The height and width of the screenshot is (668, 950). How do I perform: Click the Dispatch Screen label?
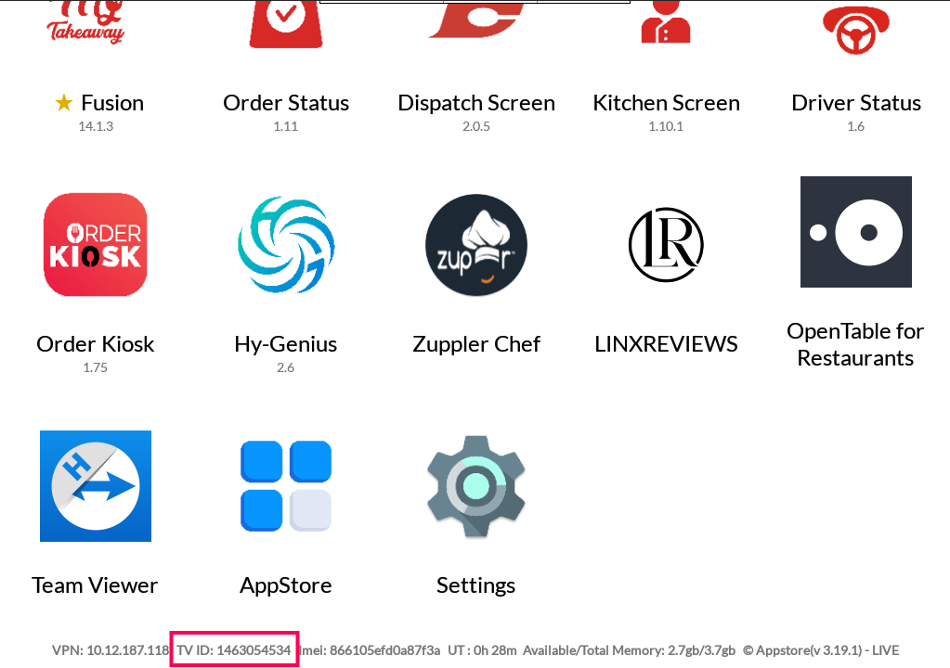[x=476, y=103]
